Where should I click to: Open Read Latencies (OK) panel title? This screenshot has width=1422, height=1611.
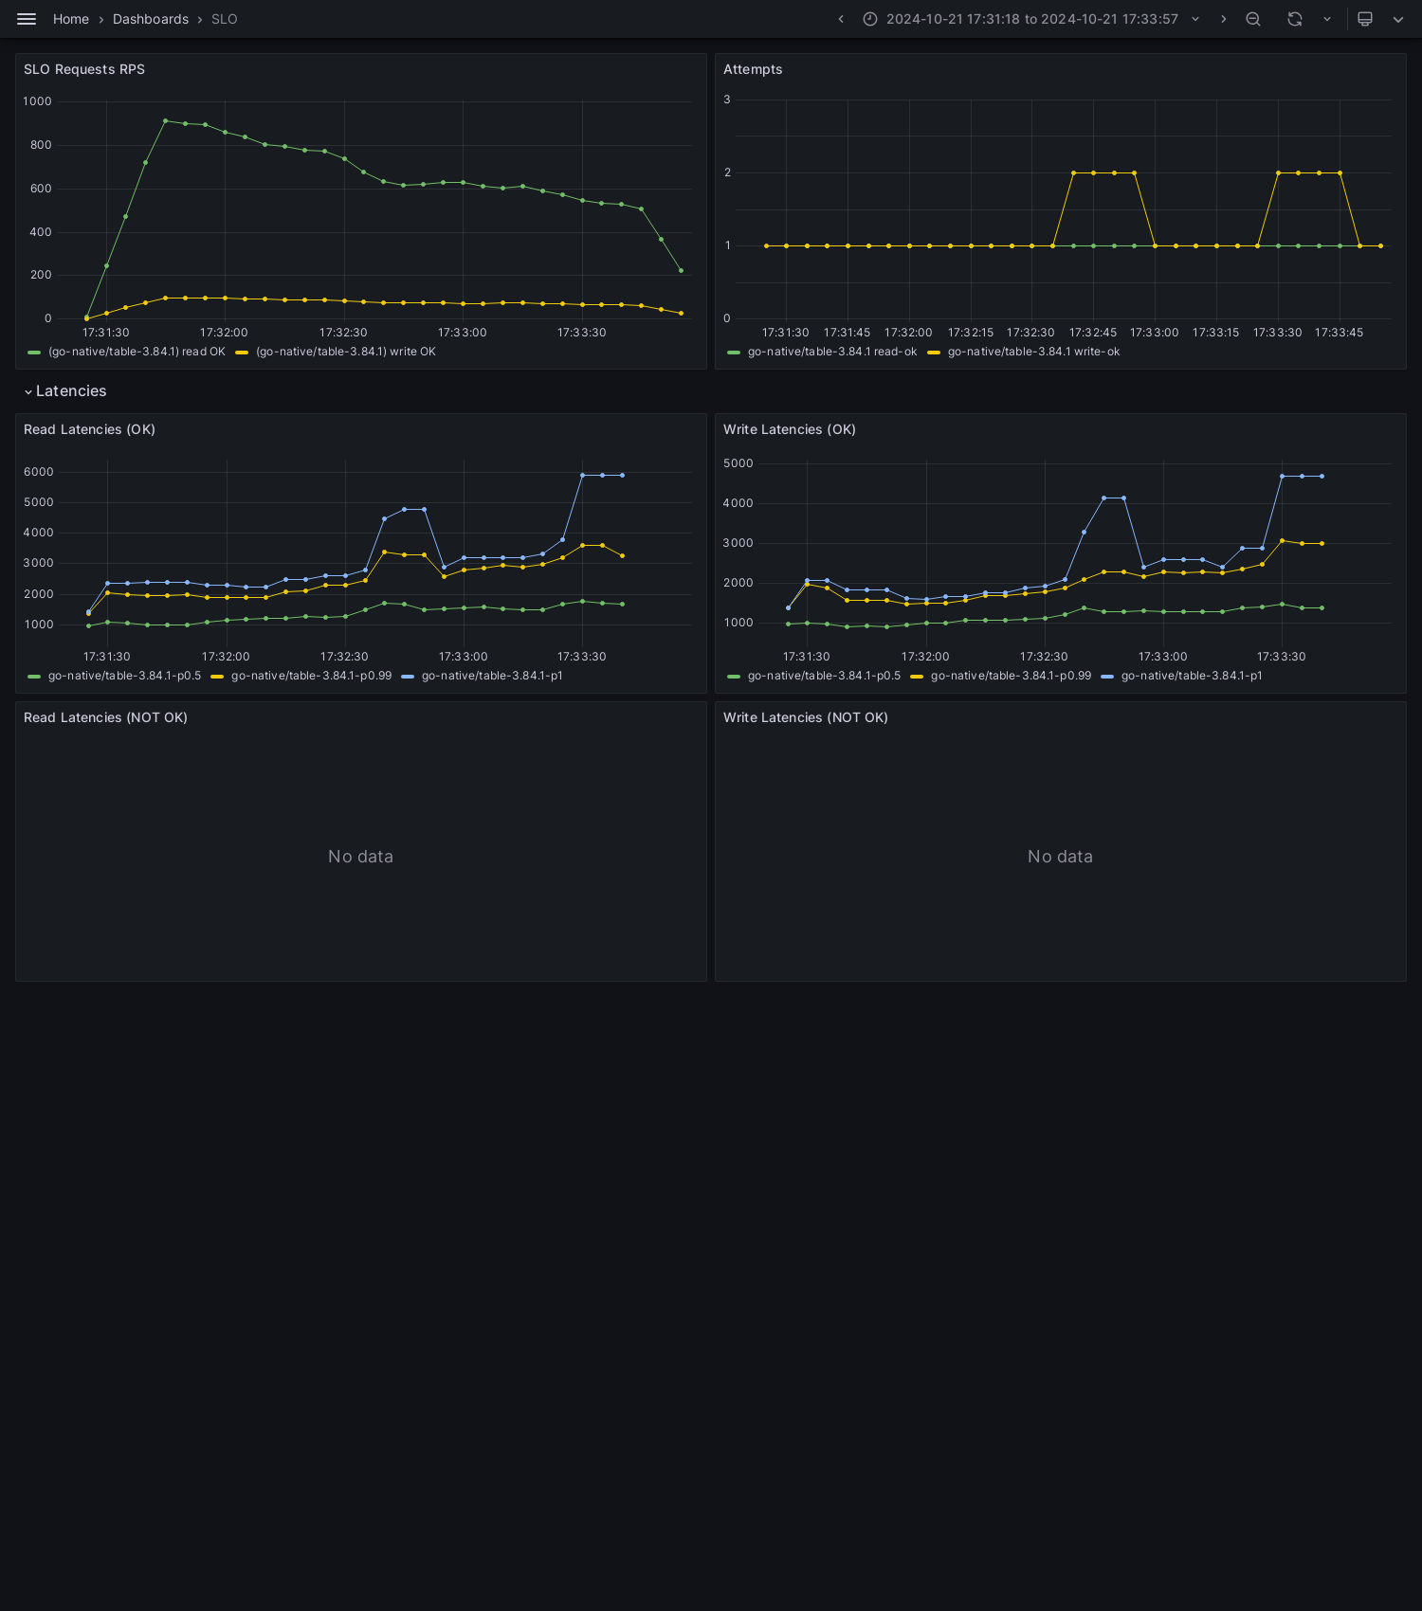point(89,429)
